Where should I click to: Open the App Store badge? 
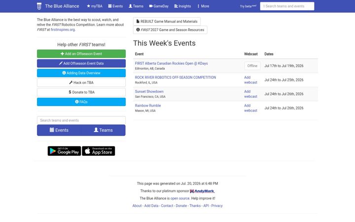click(99, 151)
